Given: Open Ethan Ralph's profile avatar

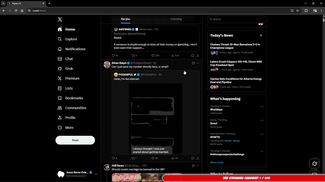Looking at the screenshot, I should coord(107,65).
